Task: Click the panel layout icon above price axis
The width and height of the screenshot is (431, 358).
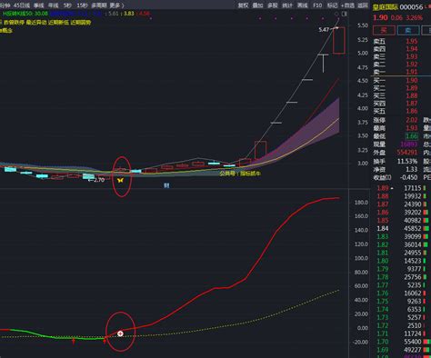Action: [x=345, y=14]
